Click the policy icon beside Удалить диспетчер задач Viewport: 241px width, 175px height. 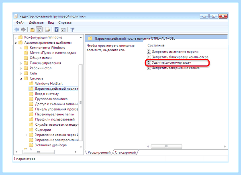click(x=149, y=62)
